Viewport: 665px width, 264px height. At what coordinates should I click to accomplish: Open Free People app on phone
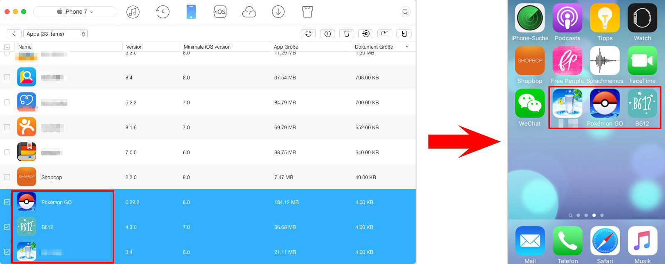(567, 61)
